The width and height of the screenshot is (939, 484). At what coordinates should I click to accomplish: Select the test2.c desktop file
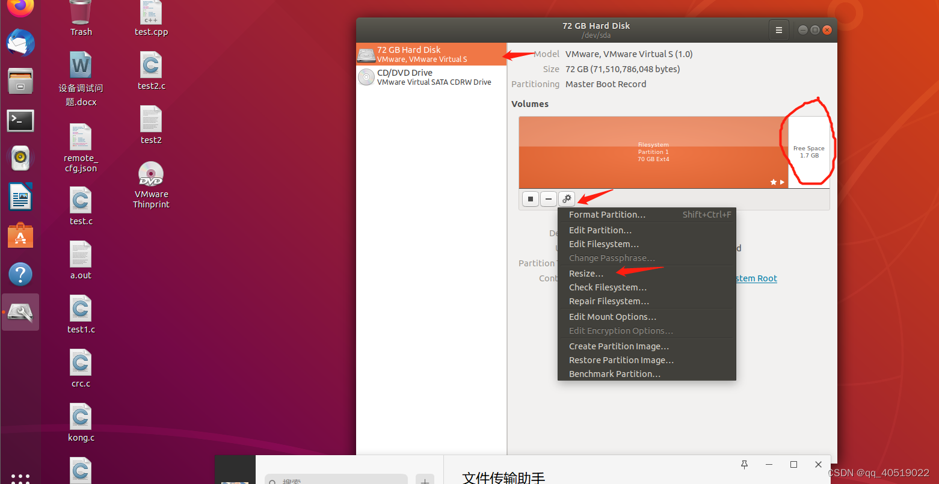point(151,71)
